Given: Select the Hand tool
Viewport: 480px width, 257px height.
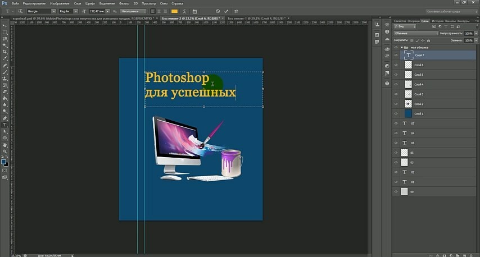Looking at the screenshot, I should [x=4, y=145].
